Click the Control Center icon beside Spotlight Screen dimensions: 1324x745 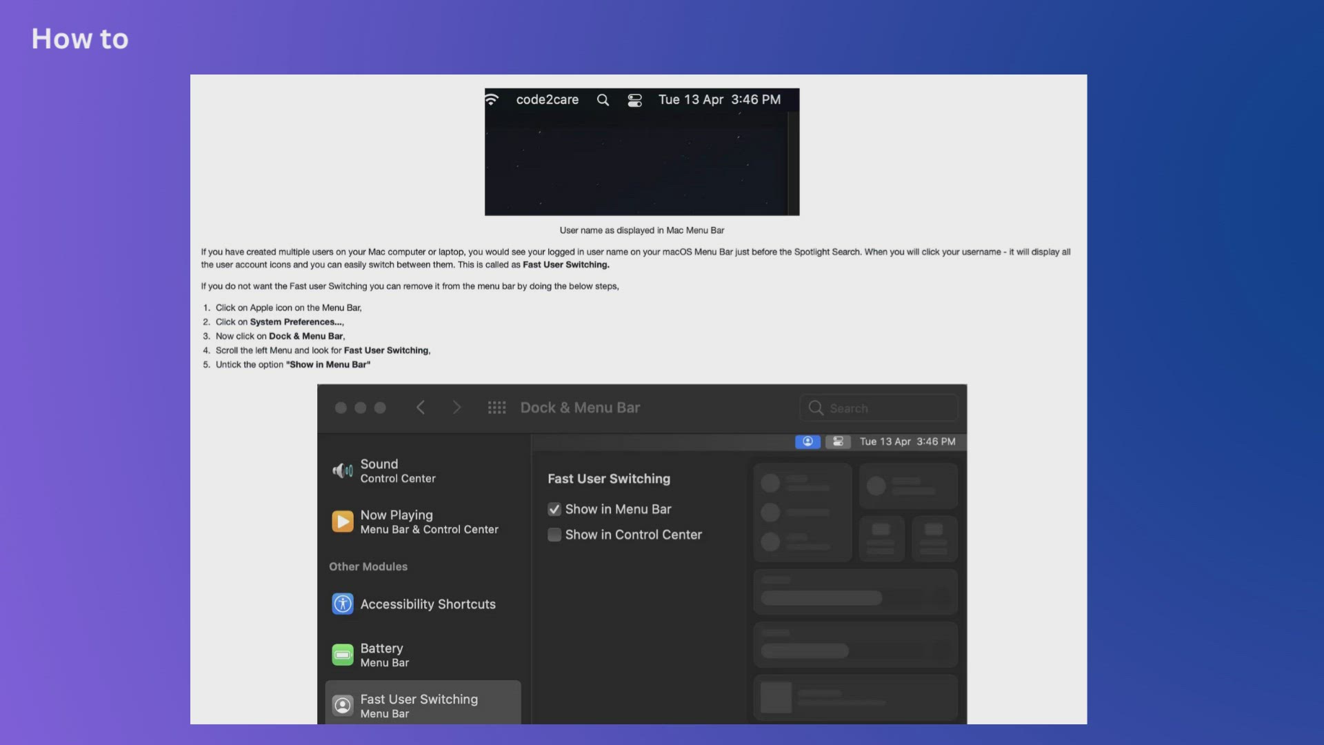point(634,100)
